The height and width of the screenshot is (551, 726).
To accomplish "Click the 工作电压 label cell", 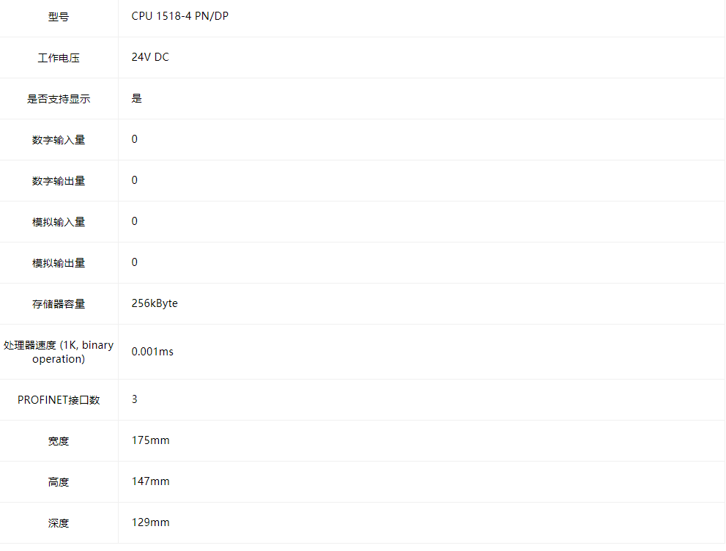I will (59, 58).
